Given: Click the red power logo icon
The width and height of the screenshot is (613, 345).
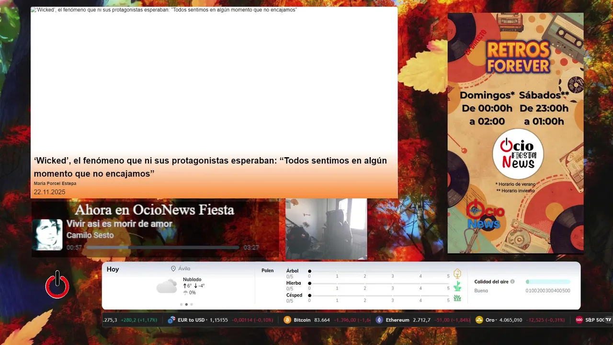Looking at the screenshot, I should click(57, 285).
